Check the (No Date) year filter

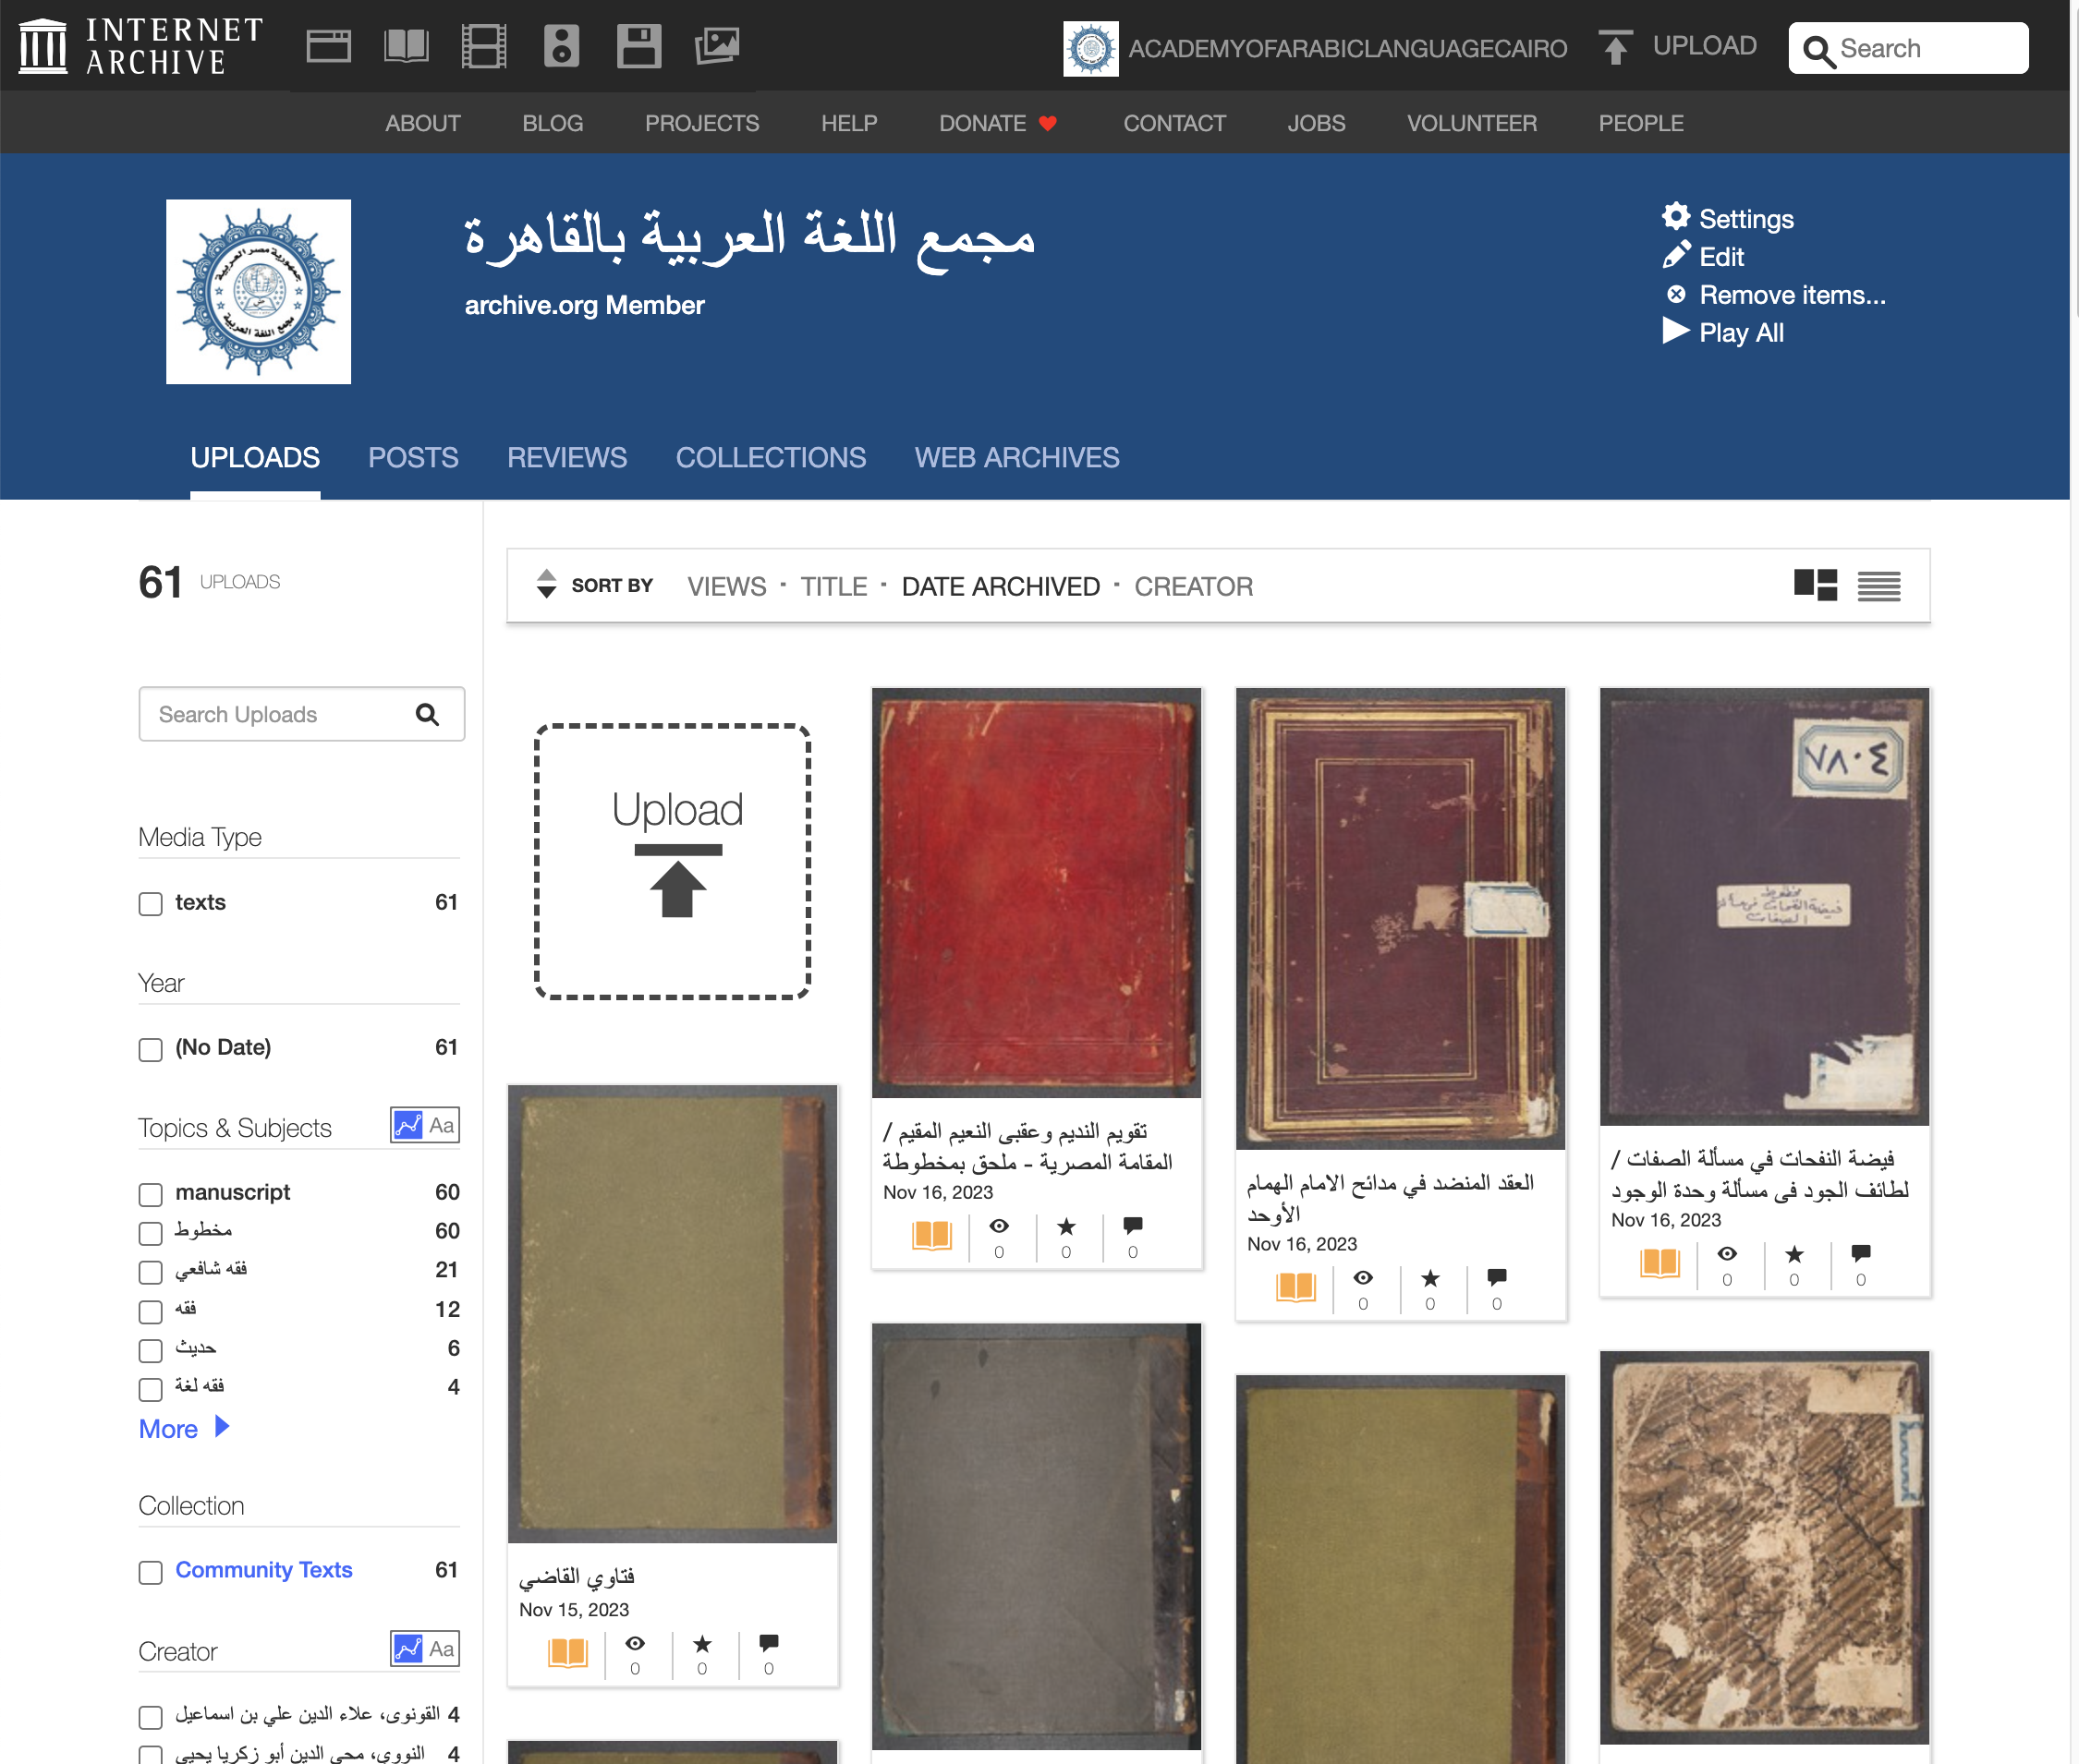tap(150, 1049)
